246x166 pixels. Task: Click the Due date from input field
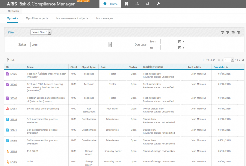168,41
